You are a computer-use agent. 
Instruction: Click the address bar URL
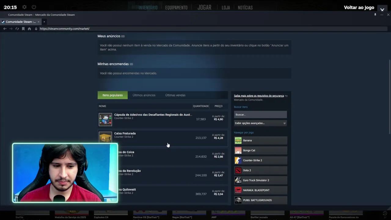(64, 29)
